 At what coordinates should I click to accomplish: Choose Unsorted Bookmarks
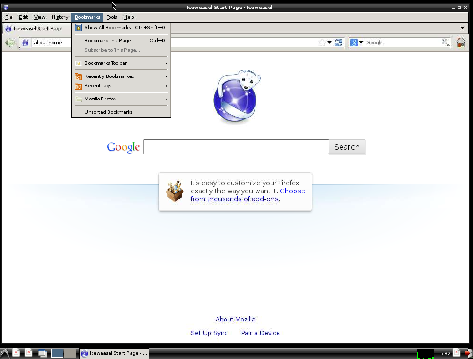point(121,112)
